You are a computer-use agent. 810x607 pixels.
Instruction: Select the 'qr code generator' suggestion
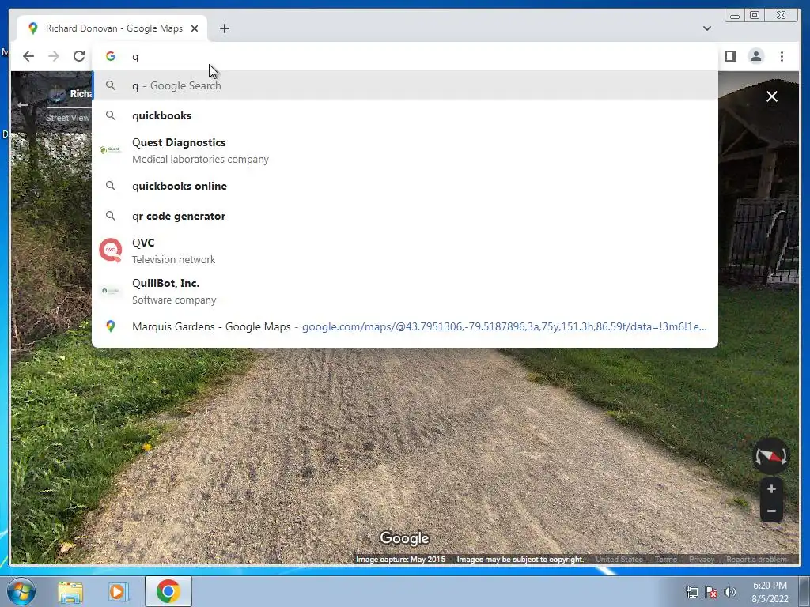[x=406, y=216]
